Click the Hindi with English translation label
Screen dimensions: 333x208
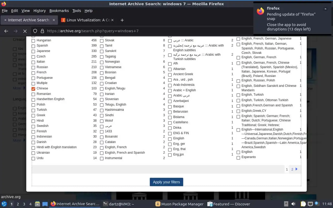pyautogui.click(x=56, y=147)
